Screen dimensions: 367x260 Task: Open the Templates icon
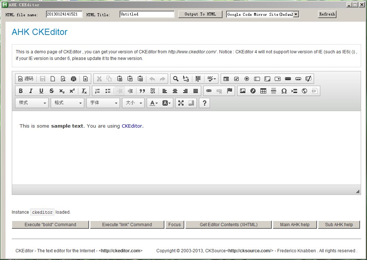[x=85, y=79]
